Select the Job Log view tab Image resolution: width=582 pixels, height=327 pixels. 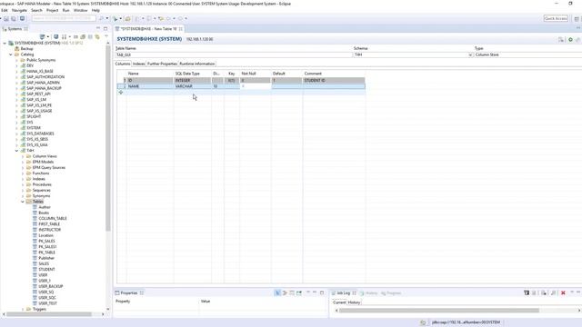(x=344, y=292)
